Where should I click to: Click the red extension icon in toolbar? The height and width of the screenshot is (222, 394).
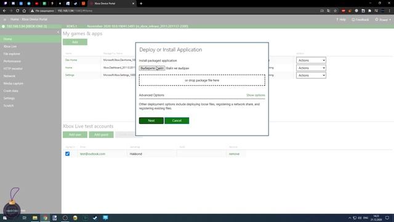point(344,11)
